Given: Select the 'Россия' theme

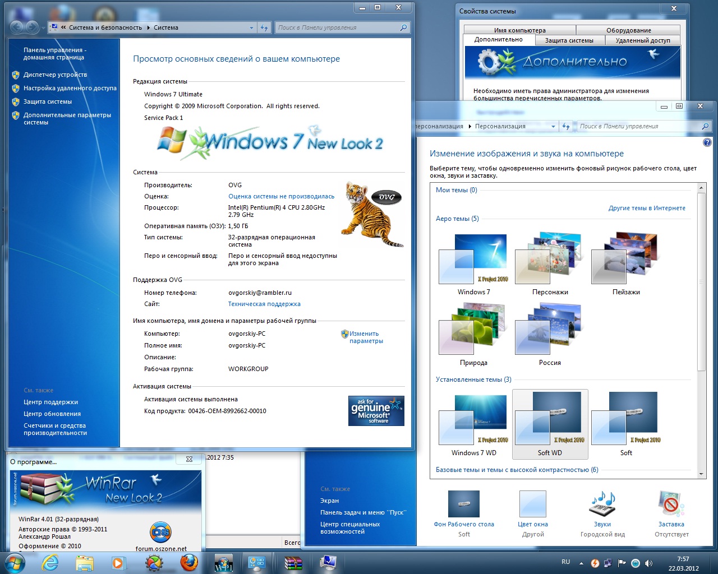Looking at the screenshot, I should pyautogui.click(x=550, y=335).
